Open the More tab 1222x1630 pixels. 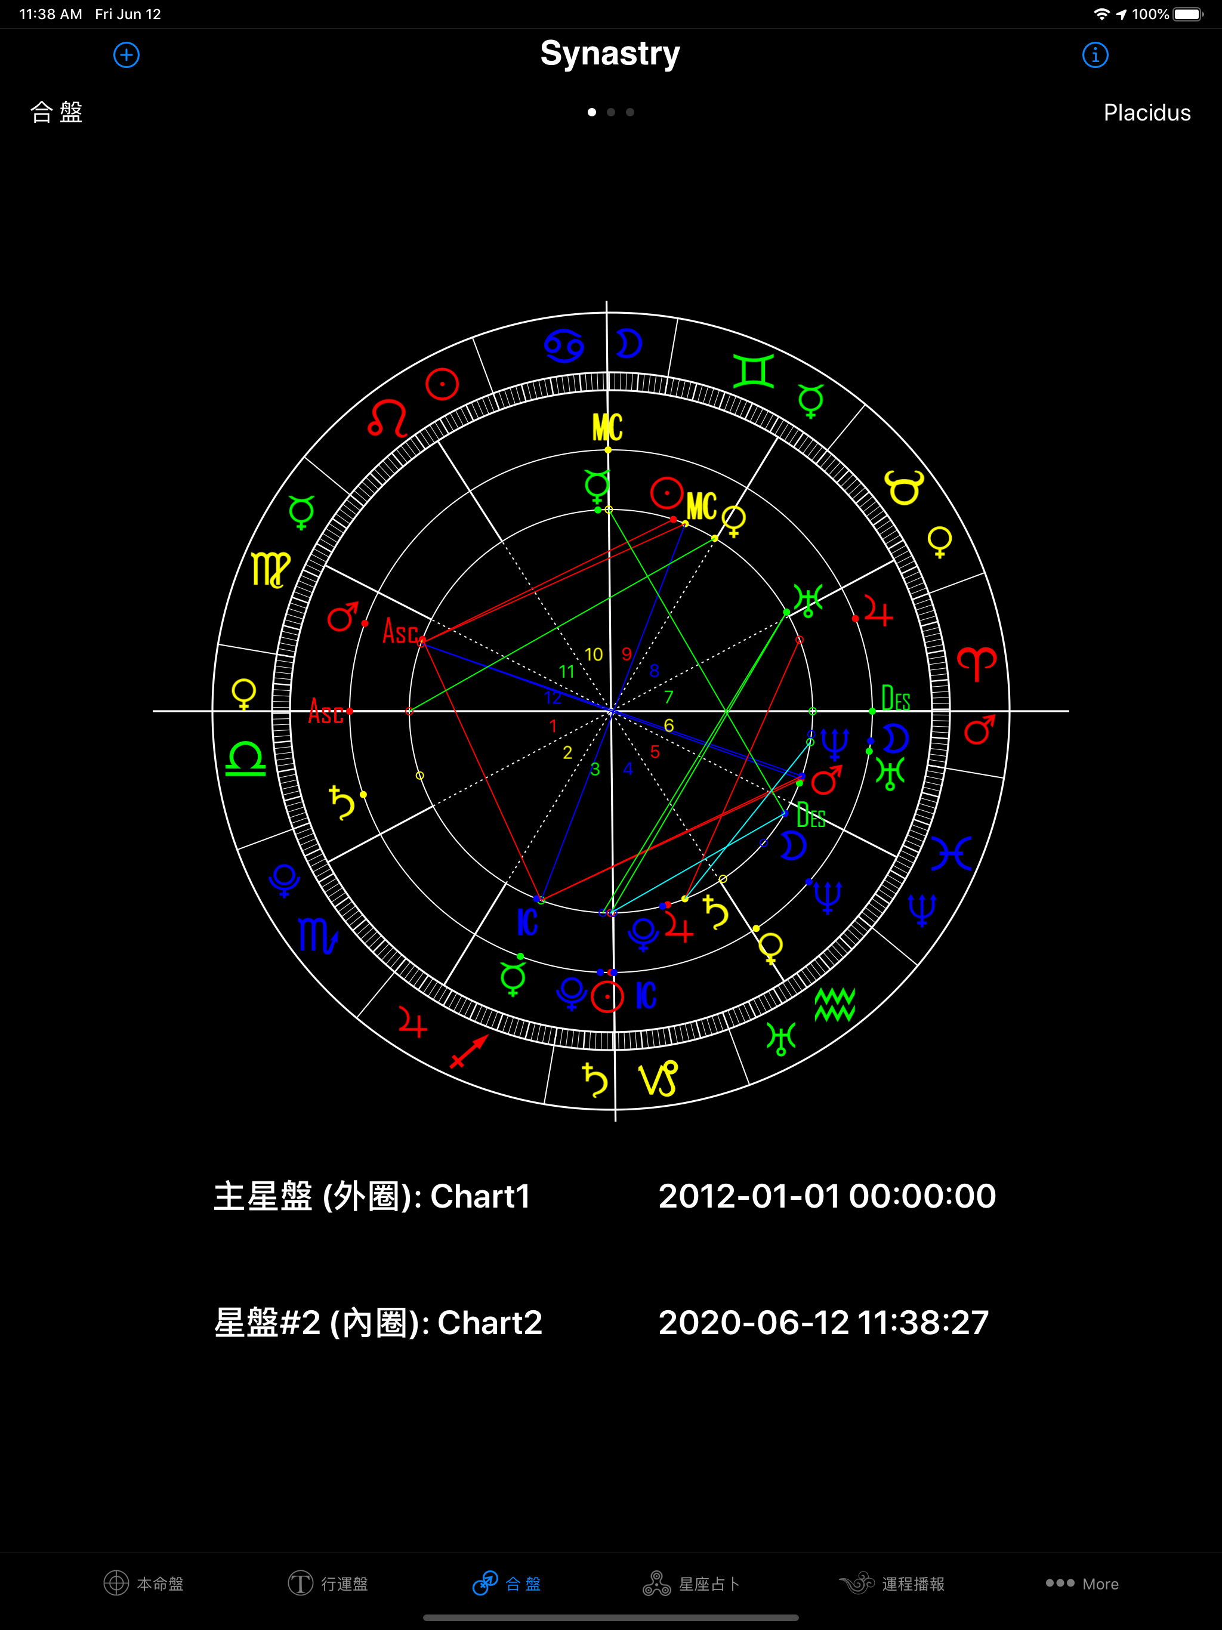coord(1082,1583)
